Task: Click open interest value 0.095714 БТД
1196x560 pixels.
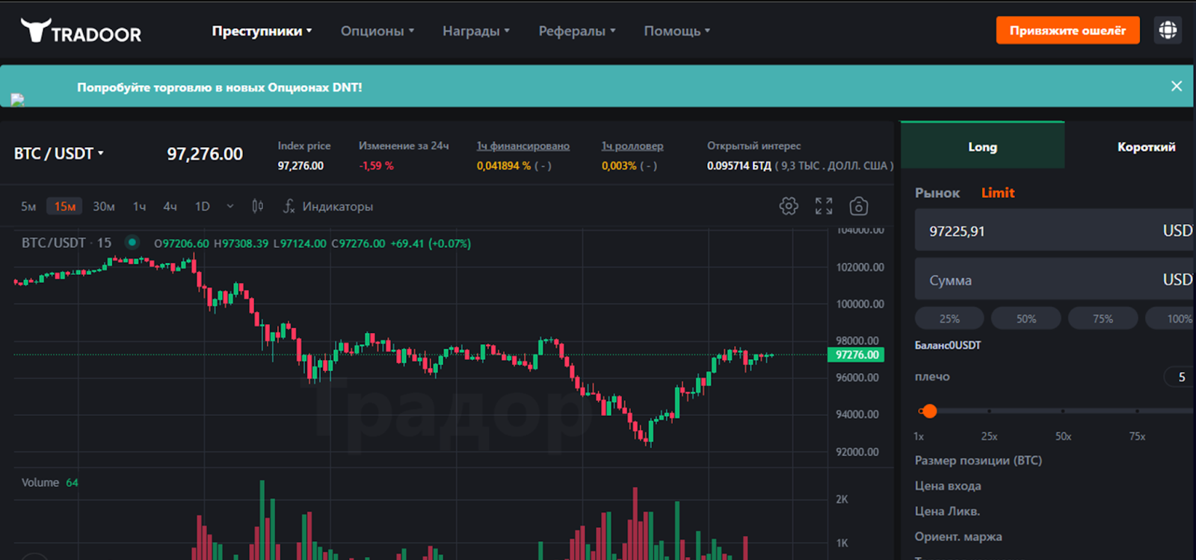Action: pyautogui.click(x=739, y=166)
